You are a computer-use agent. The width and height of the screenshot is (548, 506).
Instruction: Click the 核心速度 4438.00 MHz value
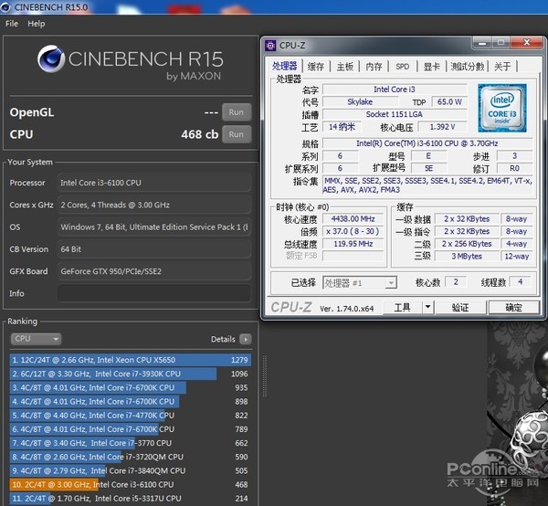(x=353, y=219)
